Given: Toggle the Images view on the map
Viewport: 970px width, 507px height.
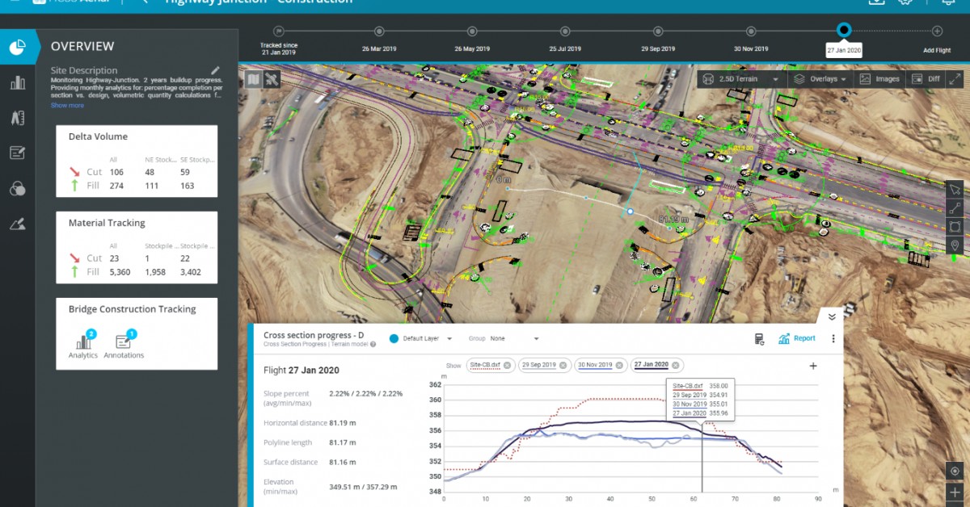Looking at the screenshot, I should 879,79.
